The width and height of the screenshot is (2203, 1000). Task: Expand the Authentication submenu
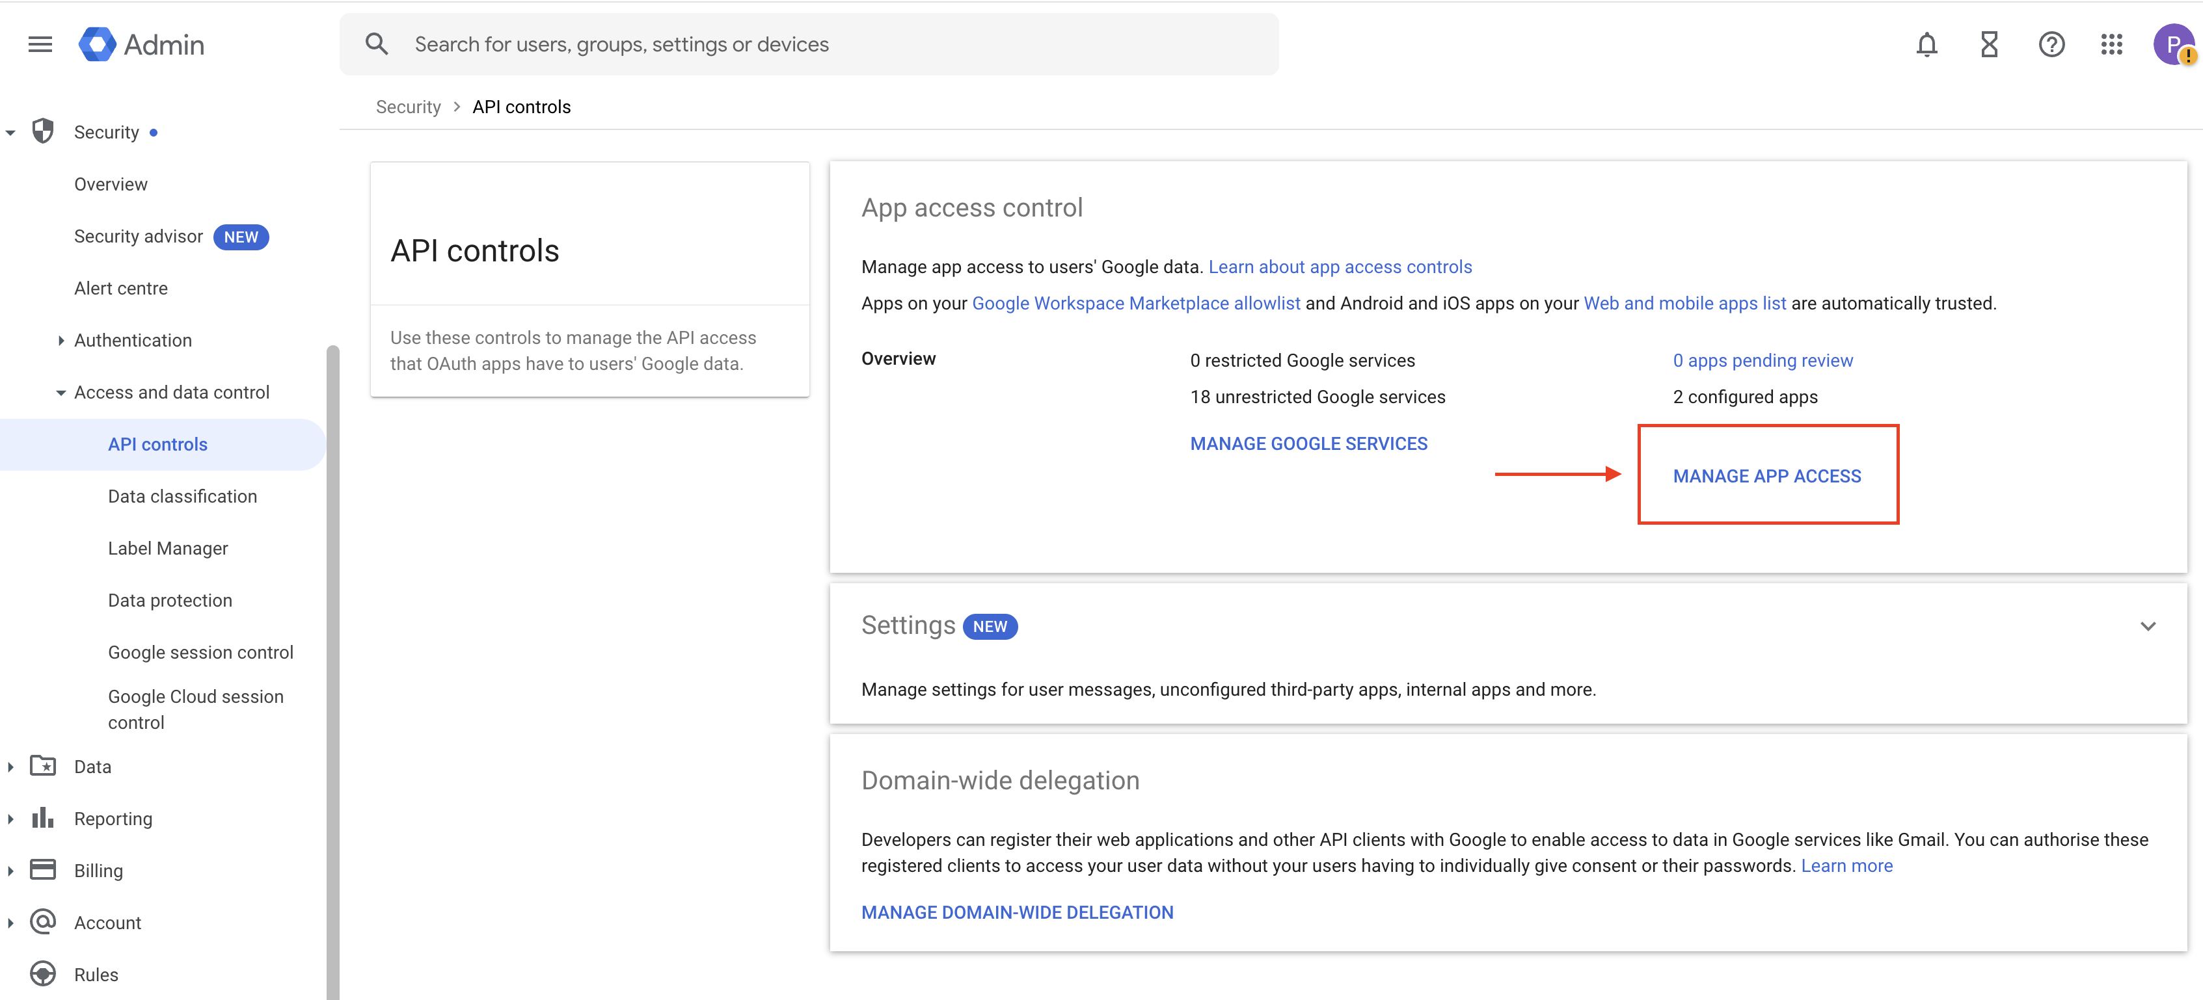coord(61,340)
